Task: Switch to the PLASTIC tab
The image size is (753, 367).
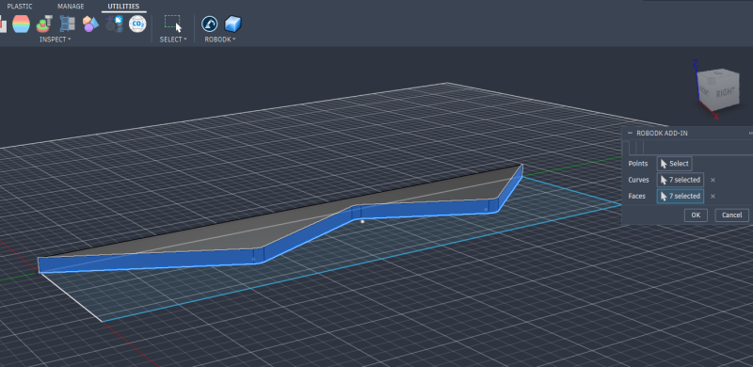Action: (20, 7)
